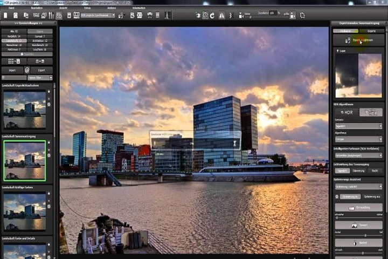Click the @ icon between Import and Export
The height and width of the screenshot is (259, 388).
click(27, 70)
